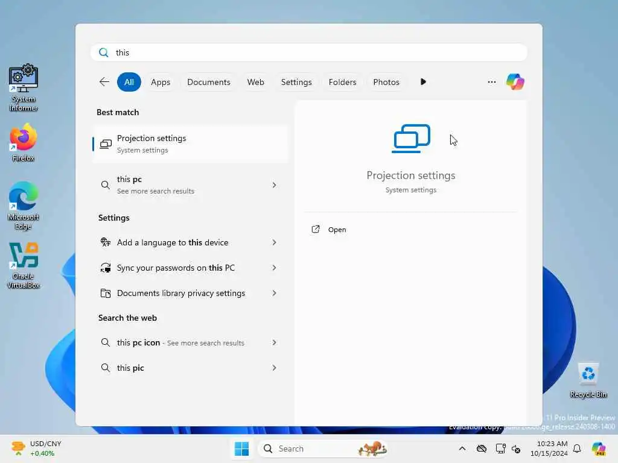This screenshot has height=463, width=618.
Task: Expand 'Add a language to this device' chevron
Action: point(275,242)
